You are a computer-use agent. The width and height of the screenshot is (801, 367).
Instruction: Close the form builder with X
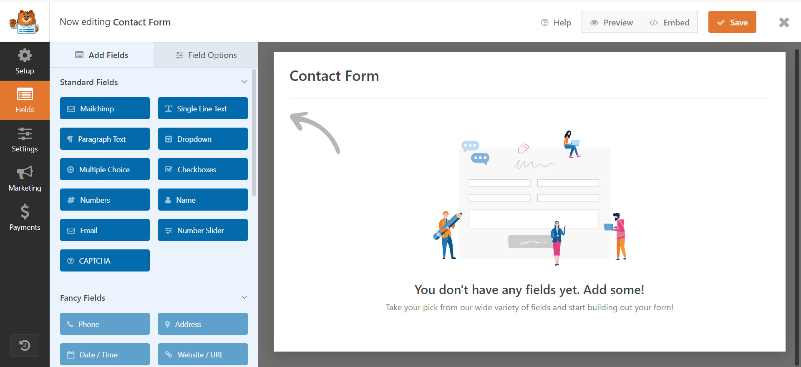(784, 22)
